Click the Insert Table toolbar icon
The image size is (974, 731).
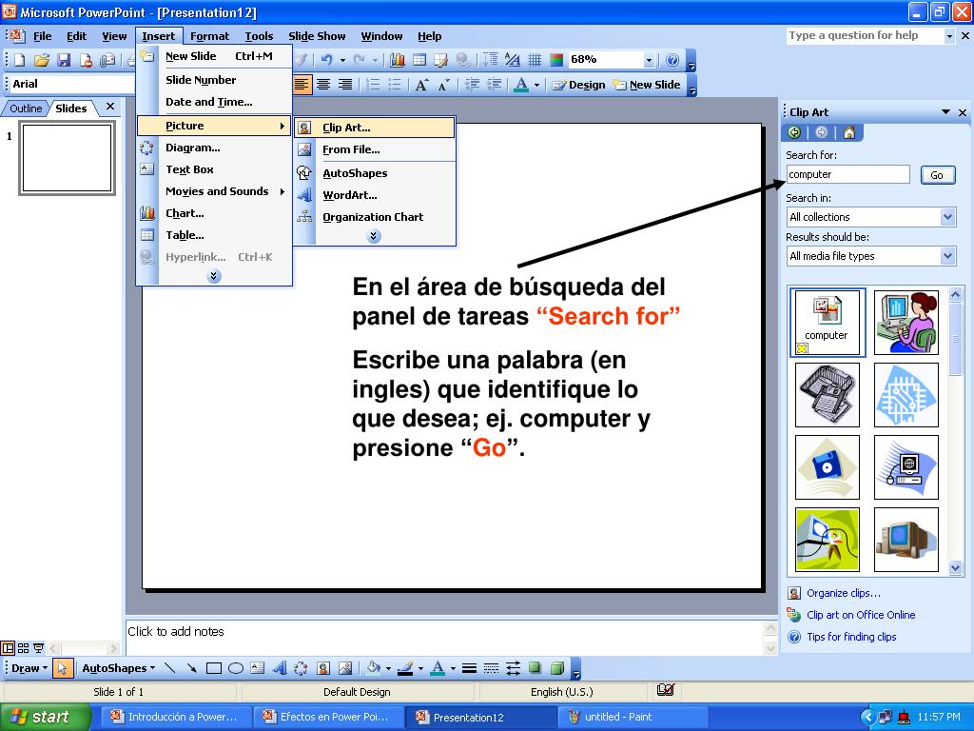pyautogui.click(x=419, y=60)
